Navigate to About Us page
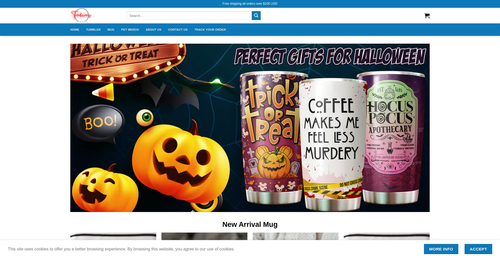 click(x=153, y=30)
